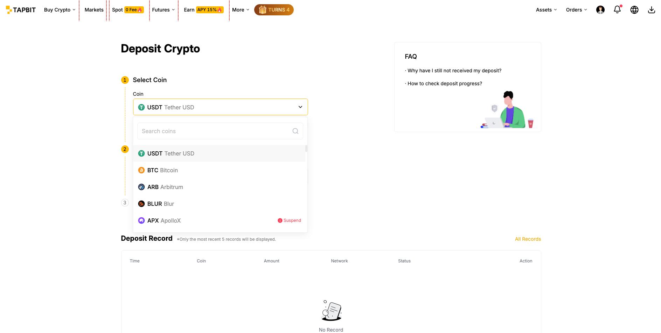Open language settings via the globe icon
The height and width of the screenshot is (333, 661).
point(634,9)
